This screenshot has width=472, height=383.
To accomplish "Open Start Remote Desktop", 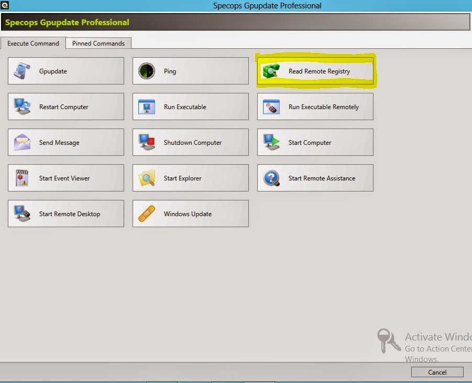I will [66, 213].
